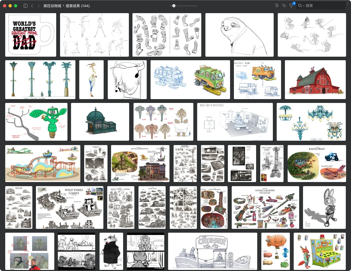Toggle the sidebar panel icon
The width and height of the screenshot is (351, 271).
pyautogui.click(x=26, y=5)
